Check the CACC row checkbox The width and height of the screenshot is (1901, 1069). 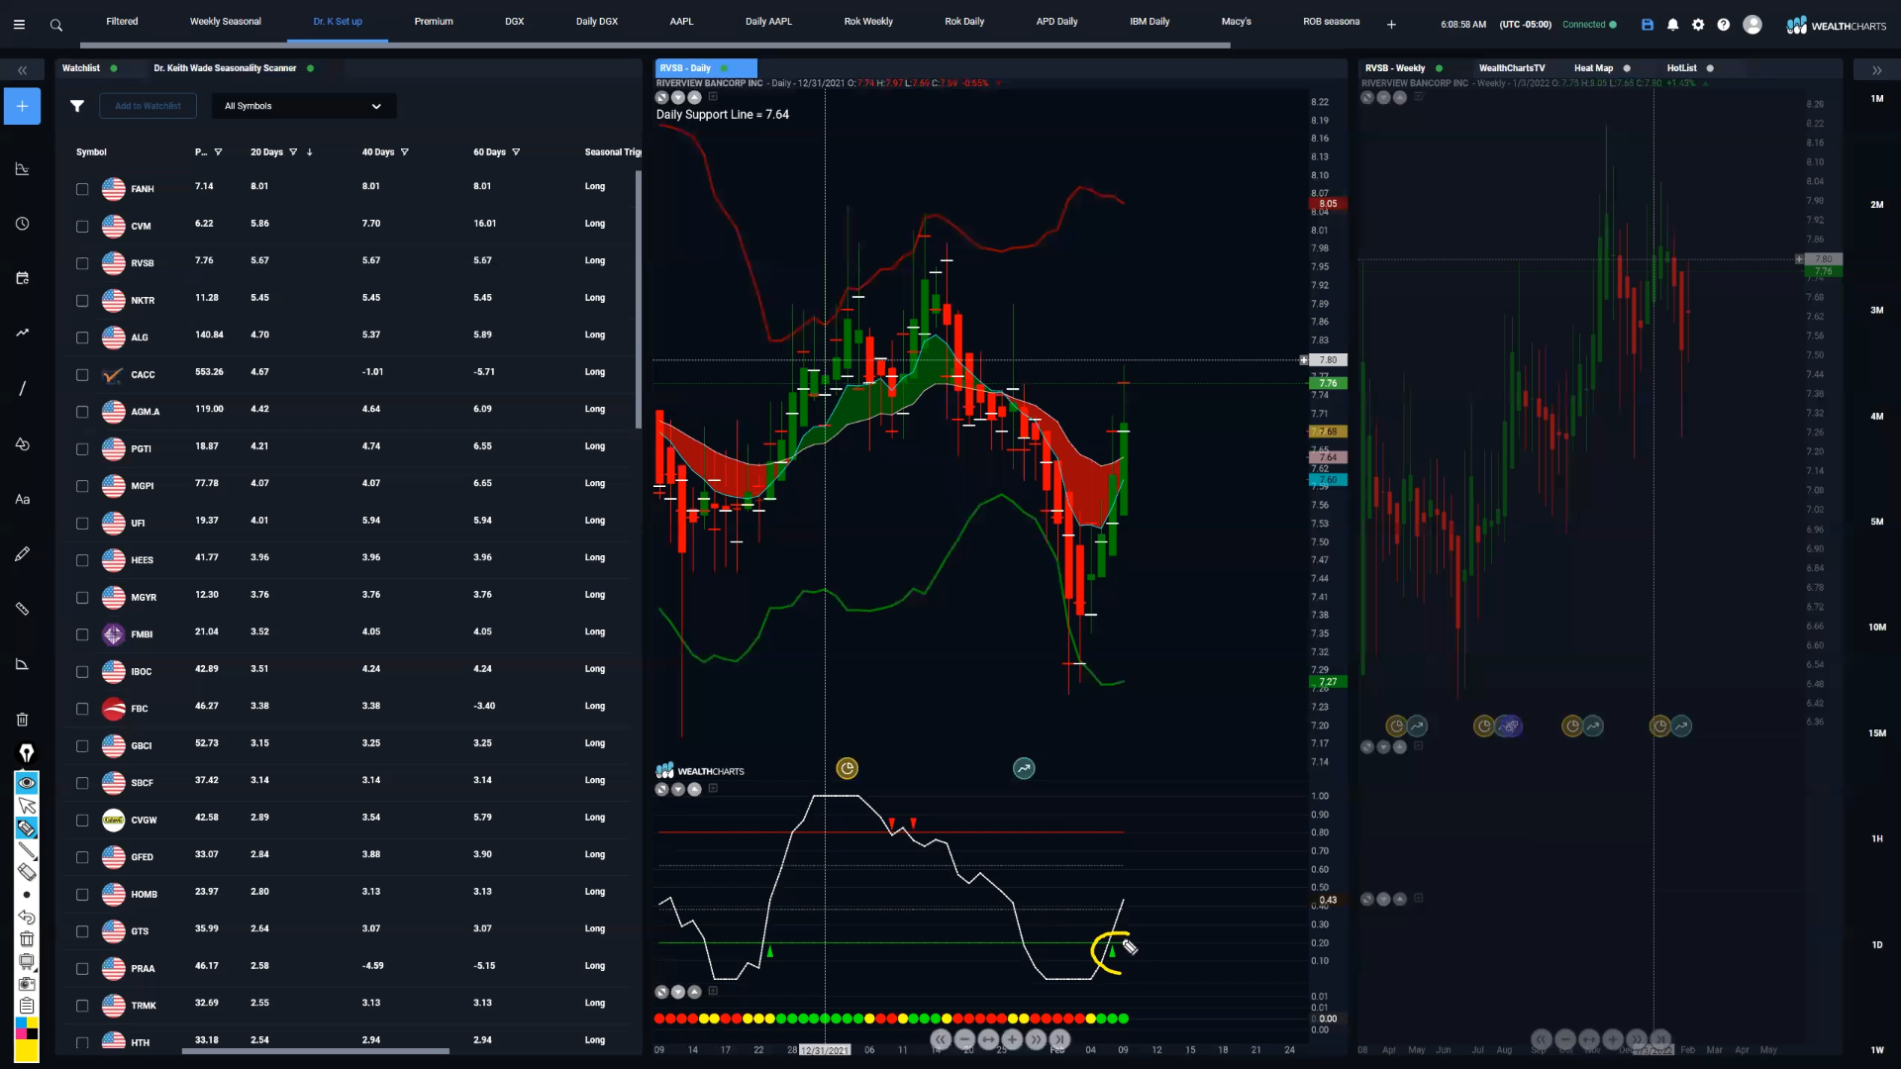[x=82, y=375]
